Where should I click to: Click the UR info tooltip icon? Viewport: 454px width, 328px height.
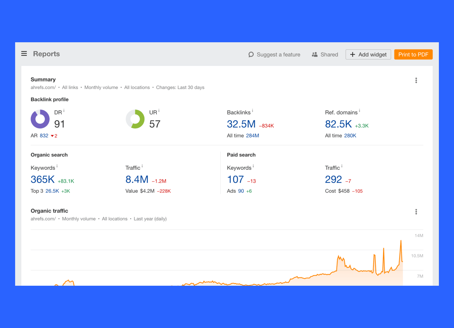coord(159,110)
